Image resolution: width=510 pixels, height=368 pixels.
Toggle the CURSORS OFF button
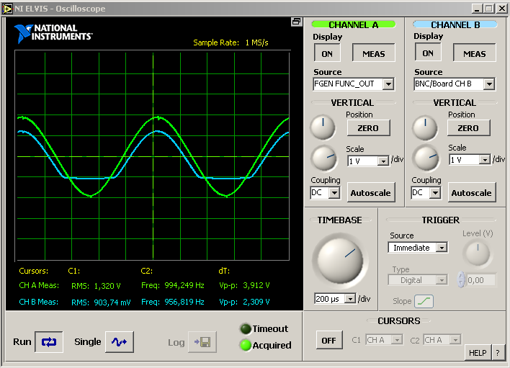[x=329, y=340]
